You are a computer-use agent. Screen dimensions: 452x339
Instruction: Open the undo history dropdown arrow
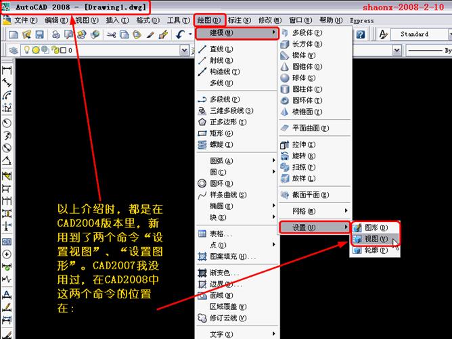(190, 35)
